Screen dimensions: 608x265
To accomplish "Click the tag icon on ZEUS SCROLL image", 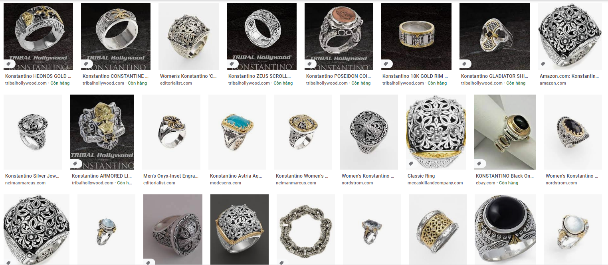I will click(233, 64).
